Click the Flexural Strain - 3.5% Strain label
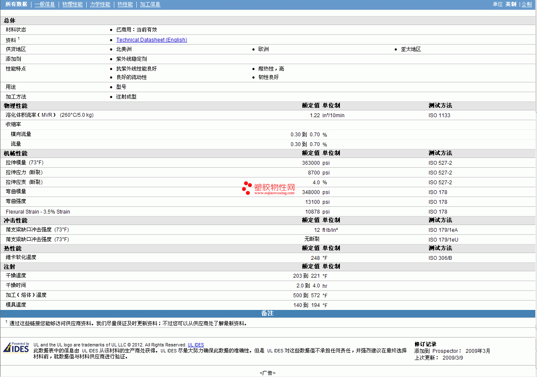 coord(38,212)
